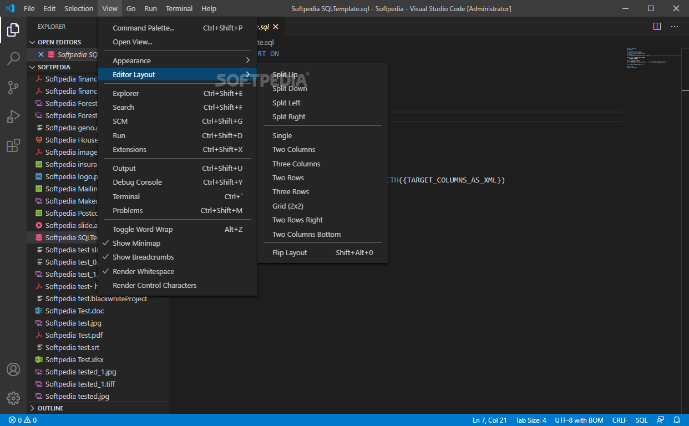The height and width of the screenshot is (426, 689).
Task: Open the Extensions view
Action: tap(13, 145)
